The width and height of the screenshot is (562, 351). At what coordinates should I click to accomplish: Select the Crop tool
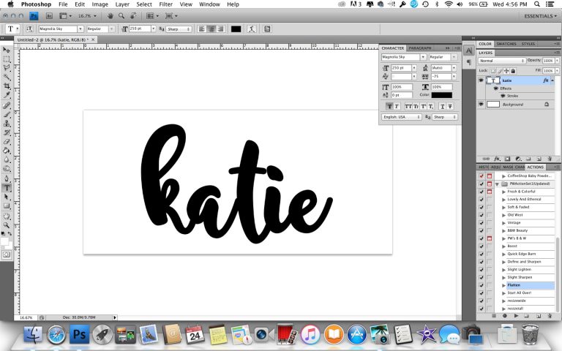click(7, 86)
